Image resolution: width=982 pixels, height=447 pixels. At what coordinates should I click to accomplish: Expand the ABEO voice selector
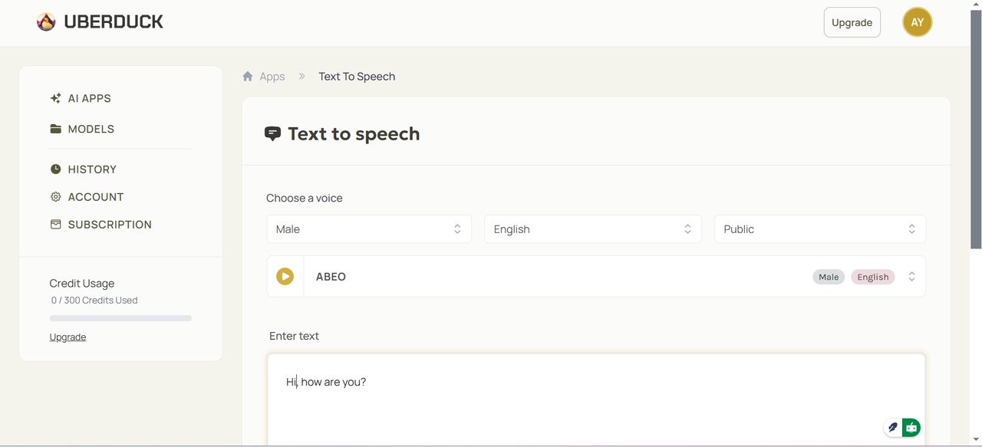pos(911,277)
